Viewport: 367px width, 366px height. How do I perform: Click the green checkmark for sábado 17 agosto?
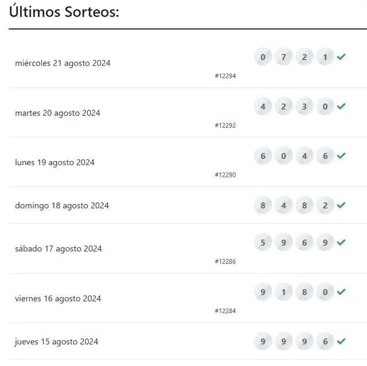pos(341,242)
